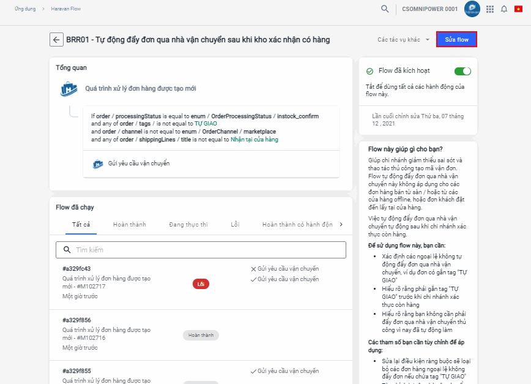
Task: Click the magnifier icon inside the Tìm kiếm box
Action: 67,250
